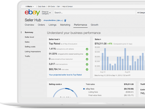Switch to the Overview tab
Screen dimensions: 145x109
tap(29, 25)
